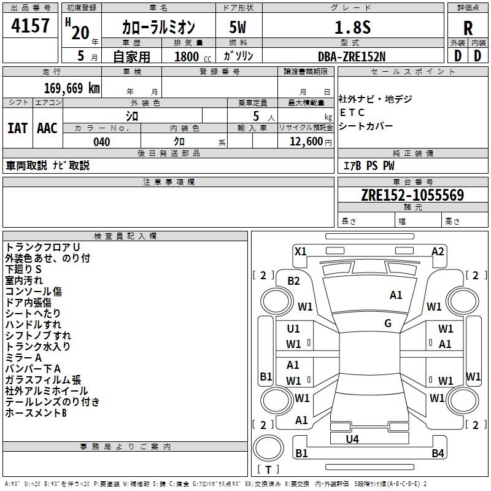Click the color number 040
The width and height of the screenshot is (491, 491).
pyautogui.click(x=102, y=142)
